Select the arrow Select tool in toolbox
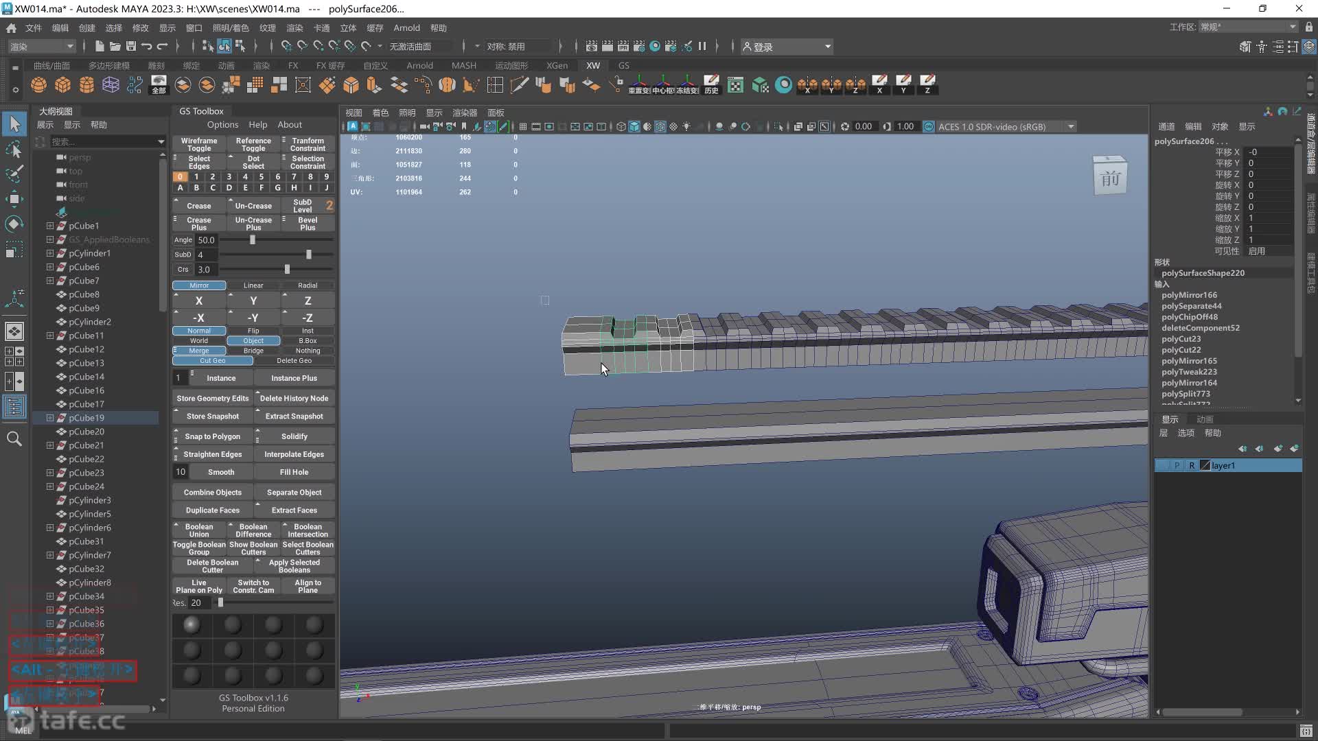 [14, 123]
